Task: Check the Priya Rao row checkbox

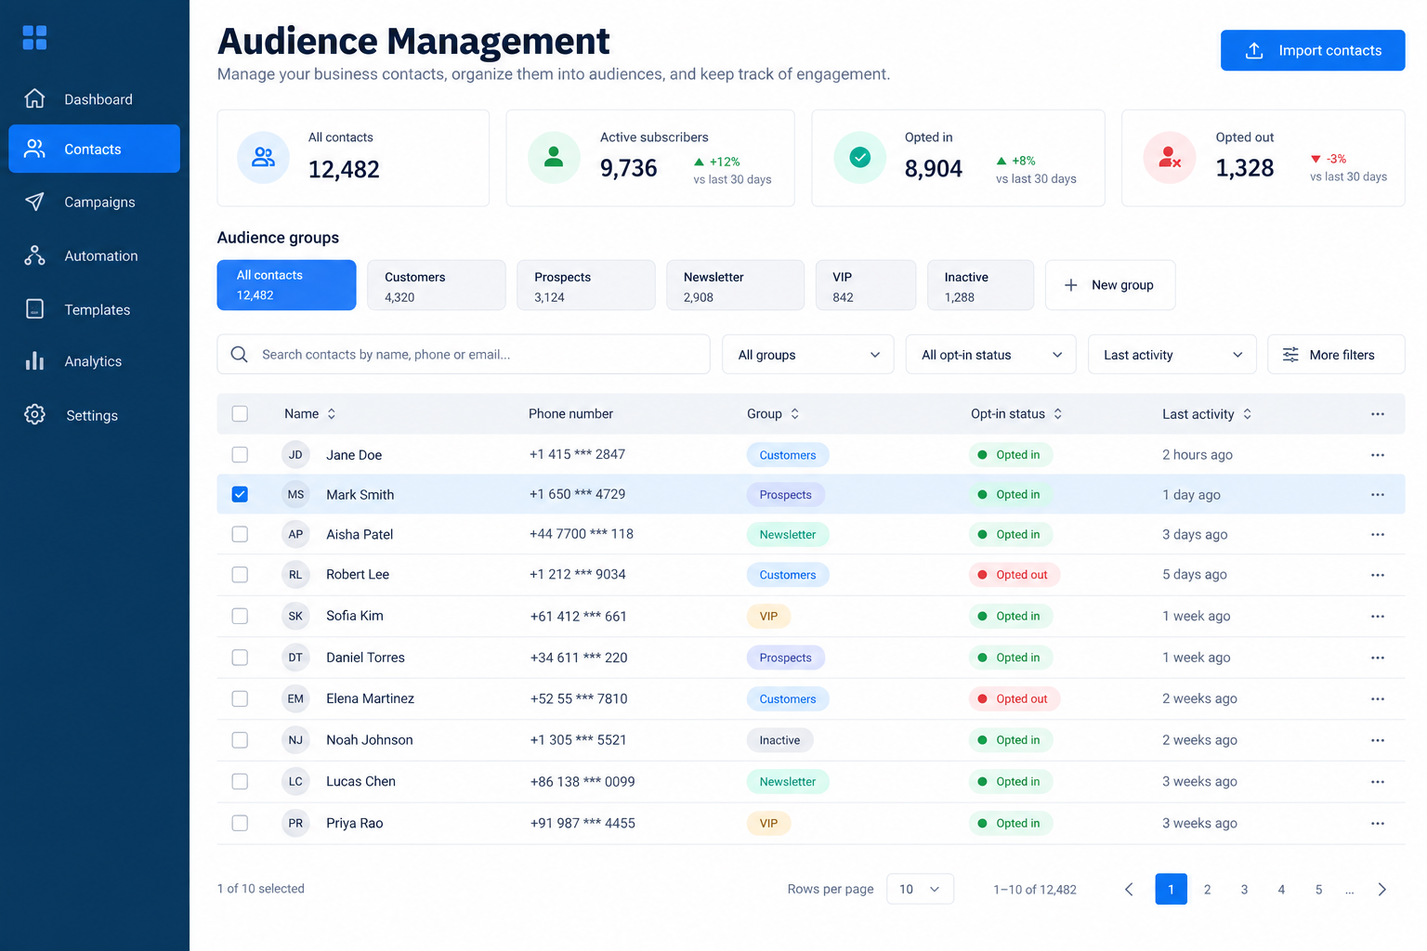Action: point(240,823)
